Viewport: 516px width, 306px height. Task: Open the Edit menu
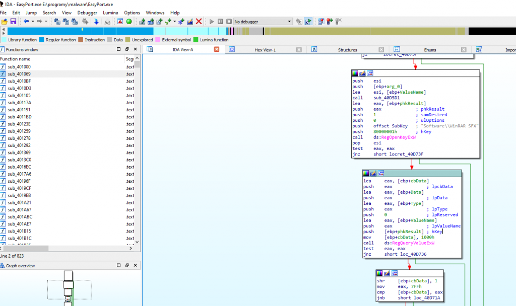click(16, 13)
